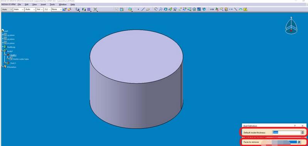This screenshot has height=146, width=308.
Task: Click the thickness spinner arrows
Action: 302,133
